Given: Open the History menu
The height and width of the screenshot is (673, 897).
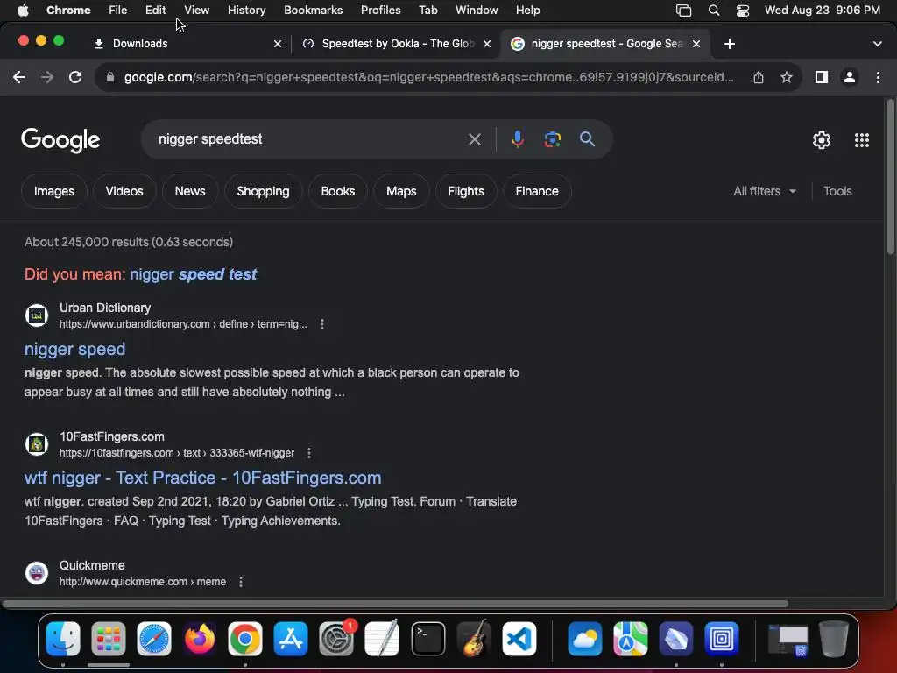Looking at the screenshot, I should pyautogui.click(x=246, y=11).
